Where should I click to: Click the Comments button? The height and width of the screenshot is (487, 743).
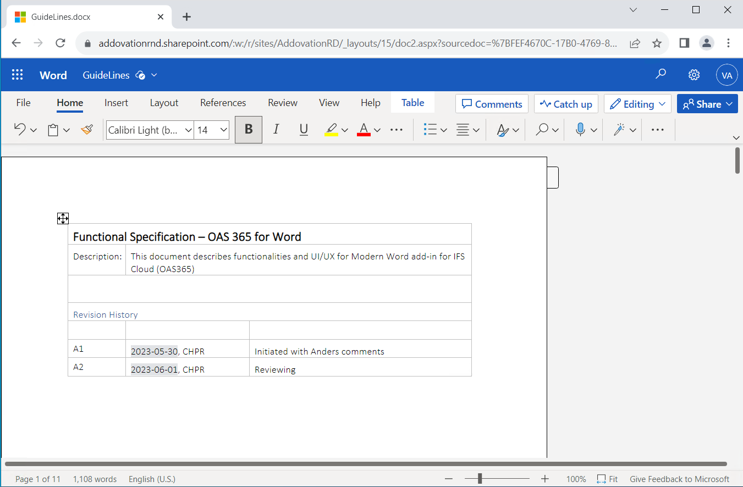[x=492, y=104]
